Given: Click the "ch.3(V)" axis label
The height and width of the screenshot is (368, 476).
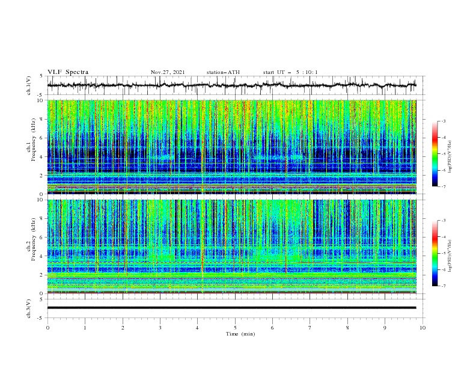Looking at the screenshot, I should pyautogui.click(x=29, y=308).
